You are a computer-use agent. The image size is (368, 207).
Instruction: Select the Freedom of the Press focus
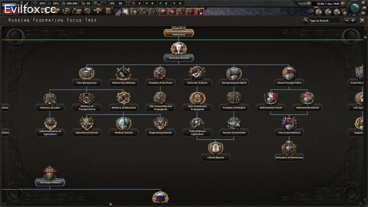click(159, 74)
